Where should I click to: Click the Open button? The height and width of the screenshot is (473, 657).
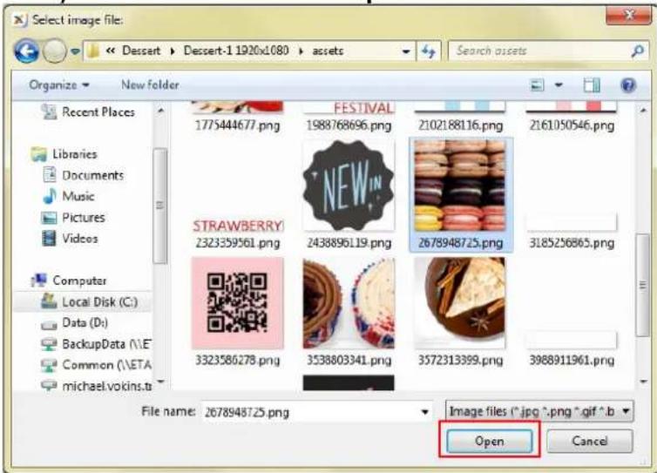point(490,441)
